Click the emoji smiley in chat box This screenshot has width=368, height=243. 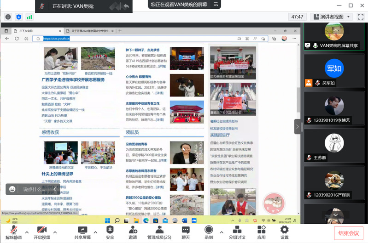(x=12, y=189)
